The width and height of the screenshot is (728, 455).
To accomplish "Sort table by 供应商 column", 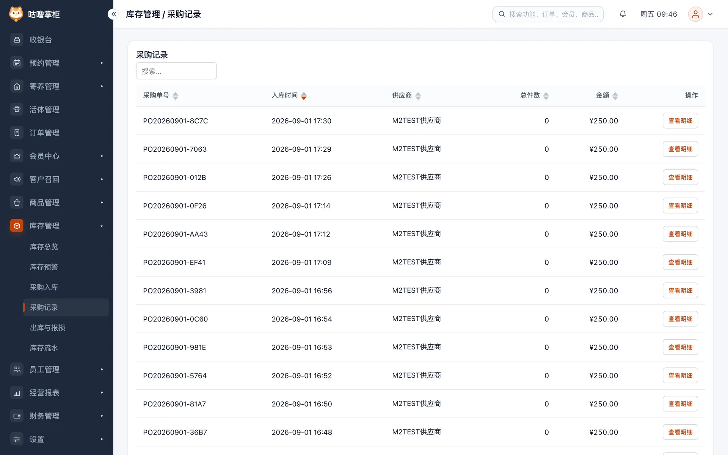I will [x=418, y=96].
